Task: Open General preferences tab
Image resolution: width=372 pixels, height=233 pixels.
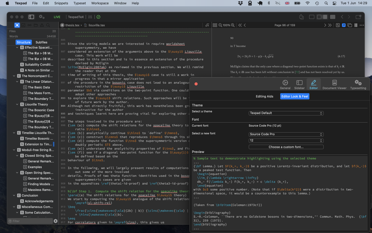Action: point(285,85)
